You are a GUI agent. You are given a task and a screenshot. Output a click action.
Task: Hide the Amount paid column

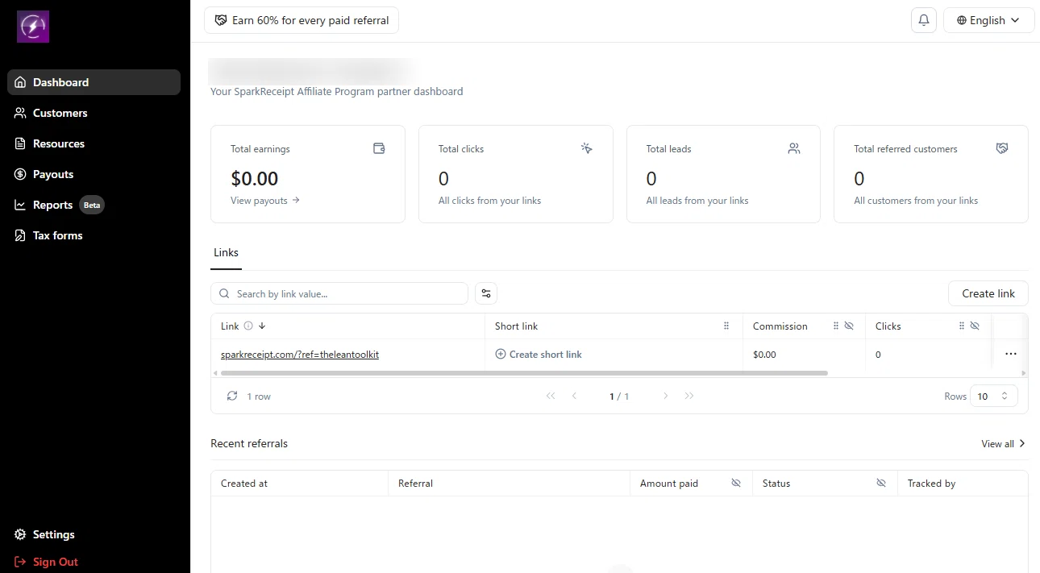[x=736, y=484]
